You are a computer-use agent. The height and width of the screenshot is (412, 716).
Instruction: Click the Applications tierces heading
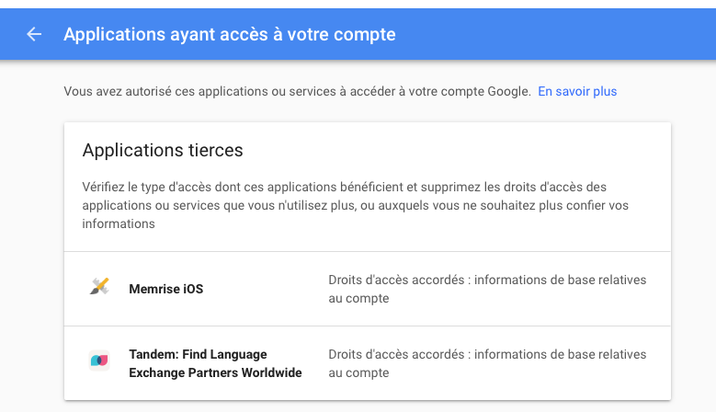(163, 150)
